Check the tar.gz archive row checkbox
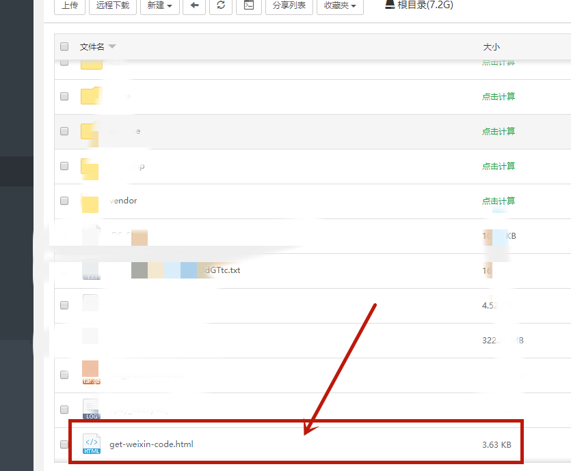571x471 pixels. point(64,375)
